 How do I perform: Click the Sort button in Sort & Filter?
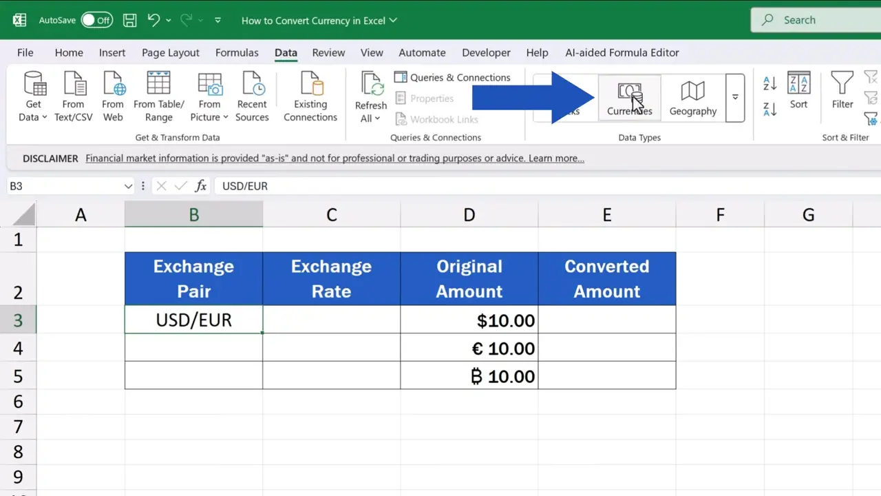click(798, 96)
